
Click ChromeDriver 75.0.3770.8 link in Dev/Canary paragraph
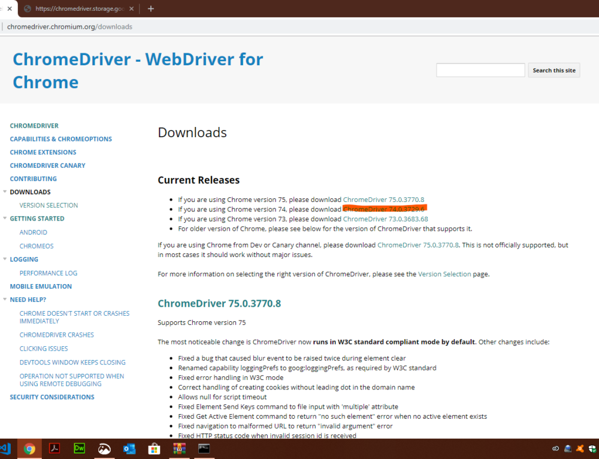418,245
